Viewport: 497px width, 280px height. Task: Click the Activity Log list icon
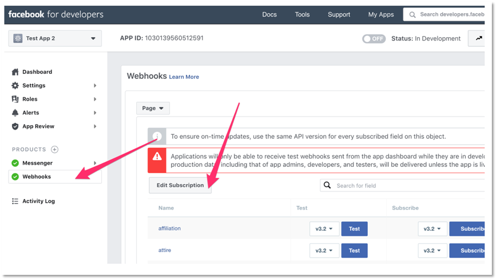(x=15, y=201)
